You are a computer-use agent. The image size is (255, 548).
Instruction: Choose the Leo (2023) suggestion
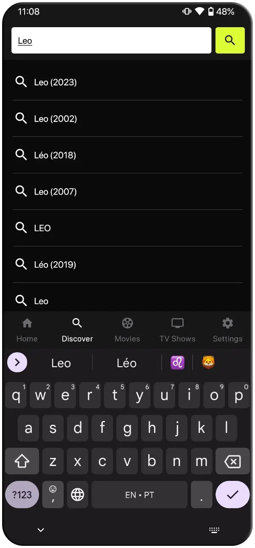(55, 82)
